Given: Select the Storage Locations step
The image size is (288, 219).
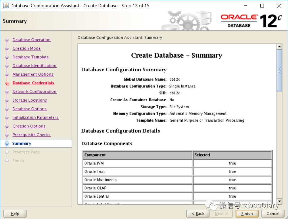Looking at the screenshot, I should [x=30, y=100].
